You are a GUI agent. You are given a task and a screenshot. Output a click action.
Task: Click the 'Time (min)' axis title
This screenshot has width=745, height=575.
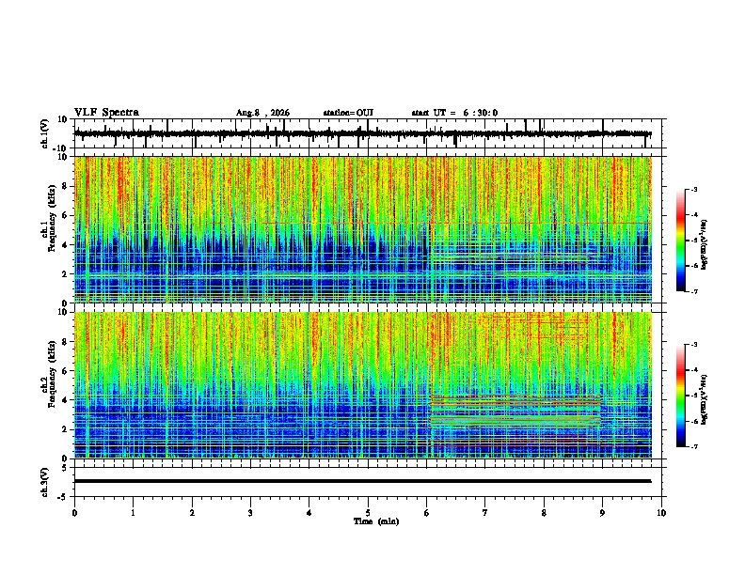point(376,521)
